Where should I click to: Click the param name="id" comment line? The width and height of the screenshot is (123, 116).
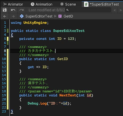(x=55, y=91)
